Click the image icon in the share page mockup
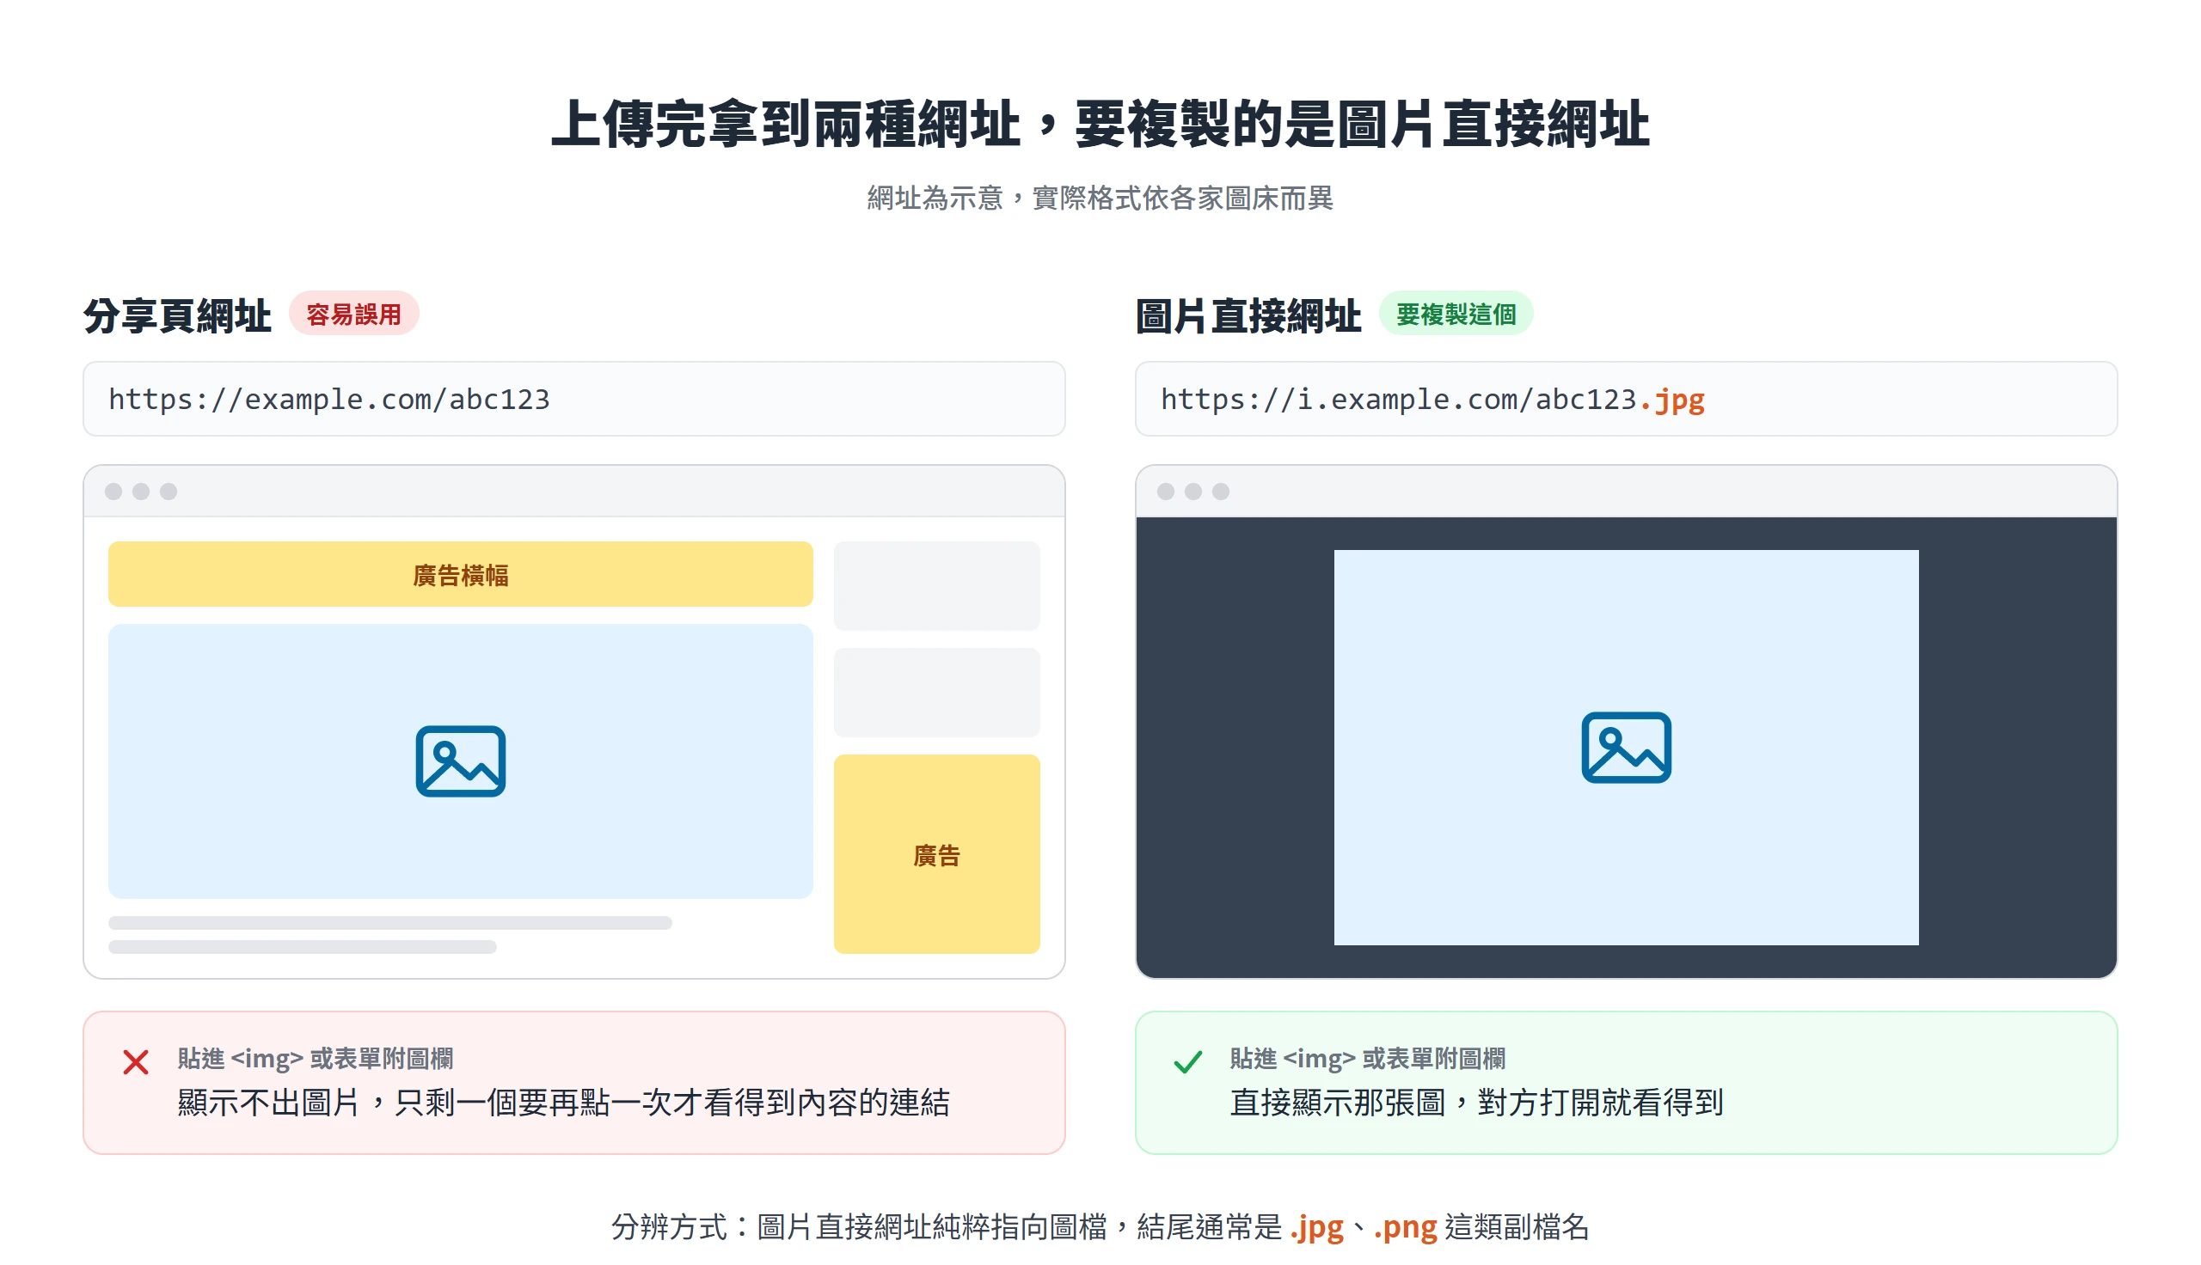Viewport: 2201px width, 1265px height. click(461, 761)
